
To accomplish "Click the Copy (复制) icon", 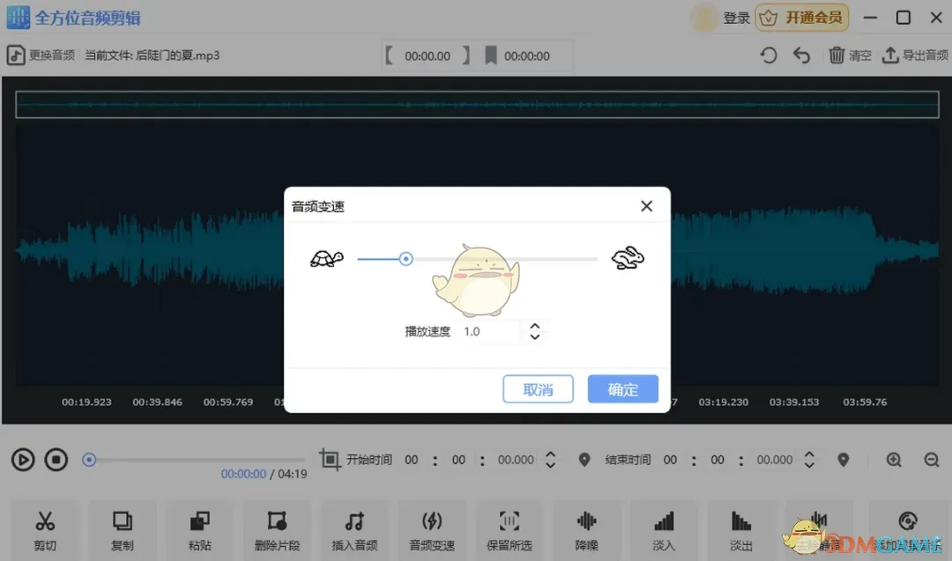I will point(123,528).
